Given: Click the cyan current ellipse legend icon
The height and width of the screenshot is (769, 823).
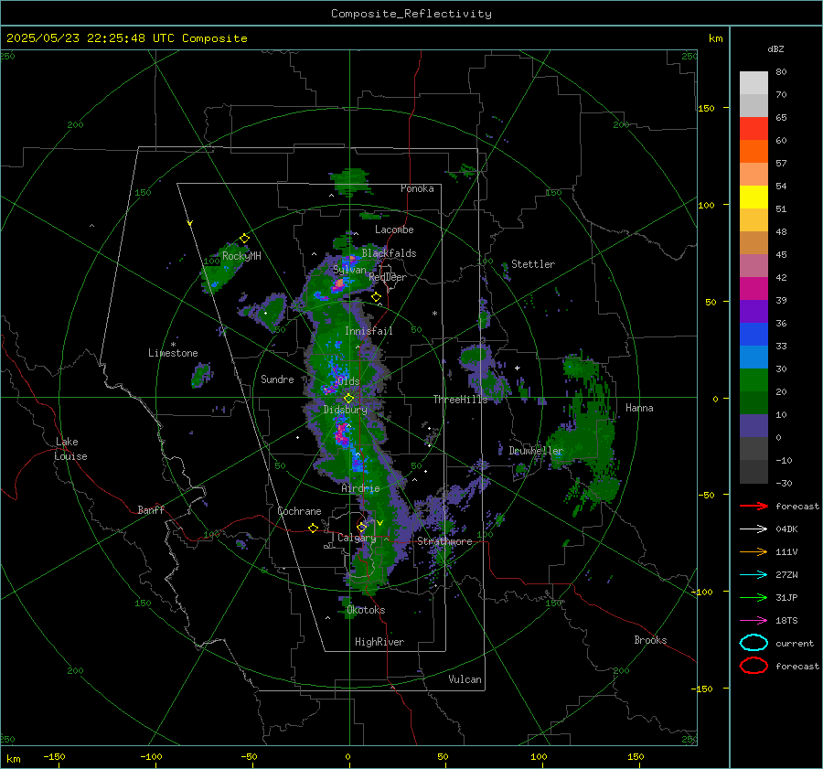Looking at the screenshot, I should (754, 643).
